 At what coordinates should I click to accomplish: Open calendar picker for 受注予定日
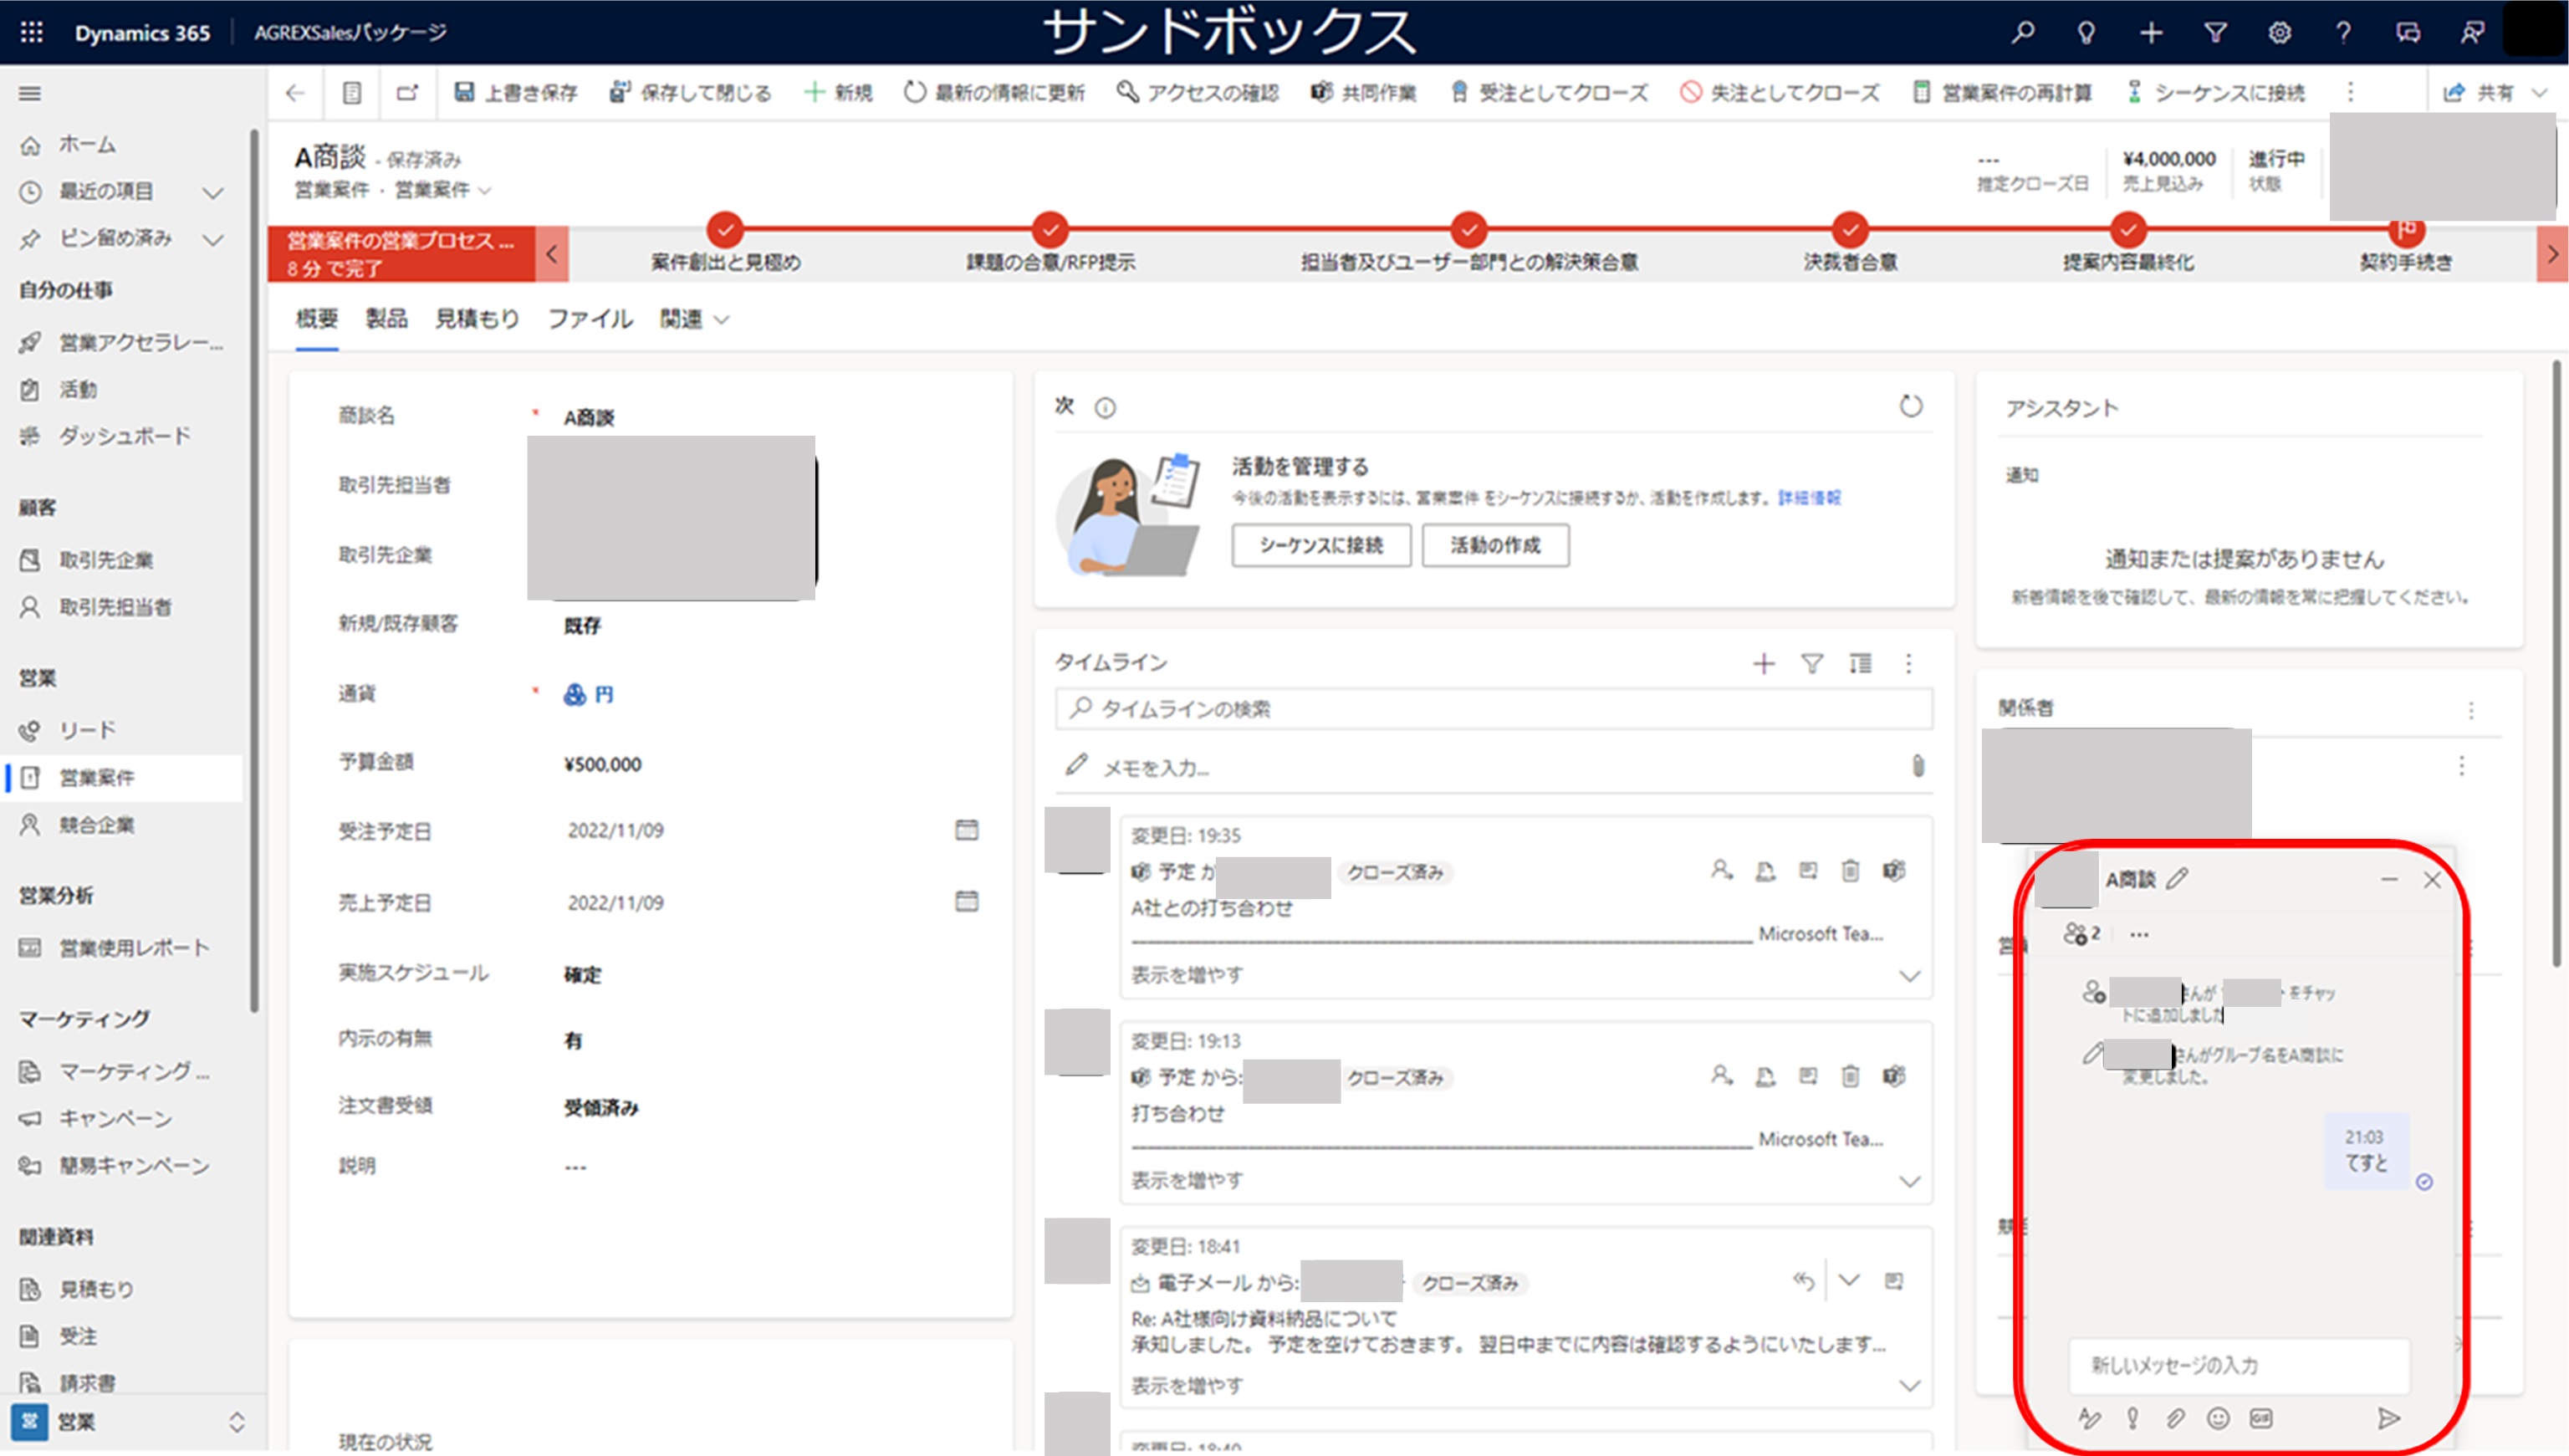pos(966,830)
